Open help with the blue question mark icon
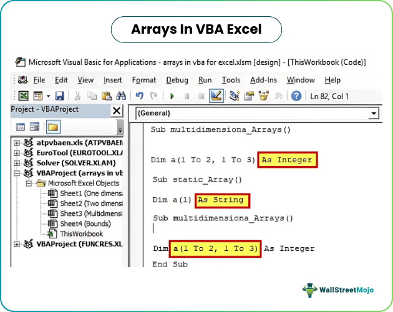 296,96
